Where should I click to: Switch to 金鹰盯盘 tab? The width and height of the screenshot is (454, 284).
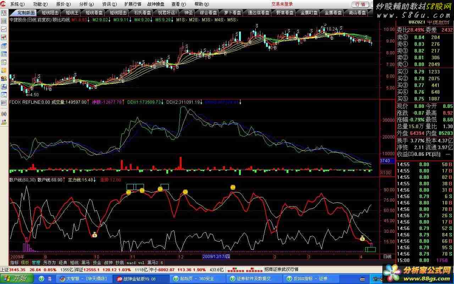click(309, 13)
